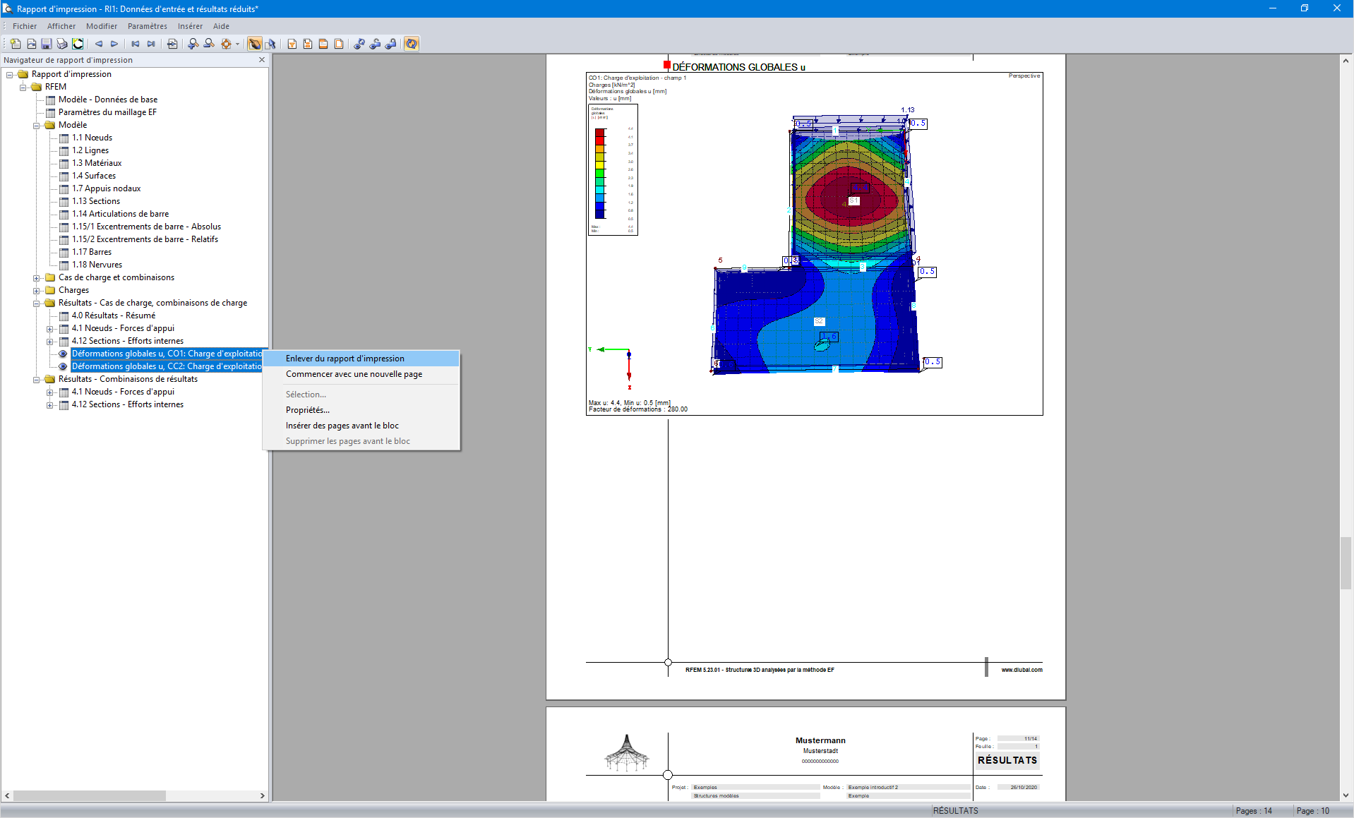Viewport: 1354px width, 818px height.
Task: Select Commencer avec une nouvelle page
Action: pos(354,374)
